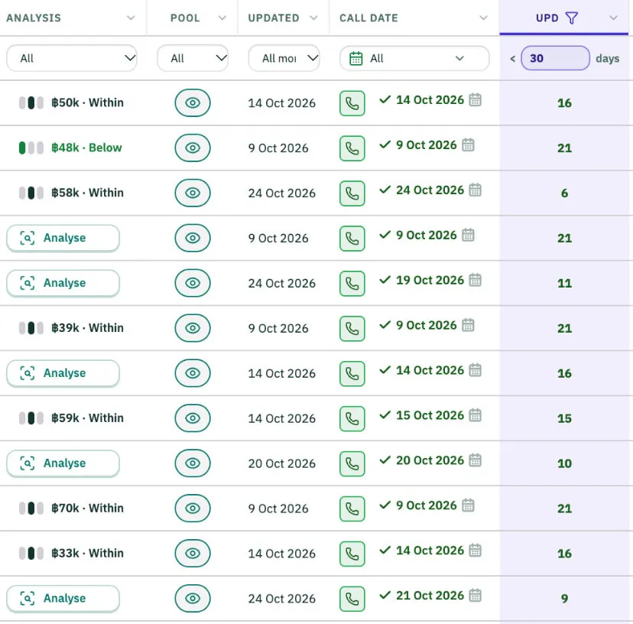The width and height of the screenshot is (633, 624).
Task: Click call date 15 Oct 2026
Action: tap(430, 415)
